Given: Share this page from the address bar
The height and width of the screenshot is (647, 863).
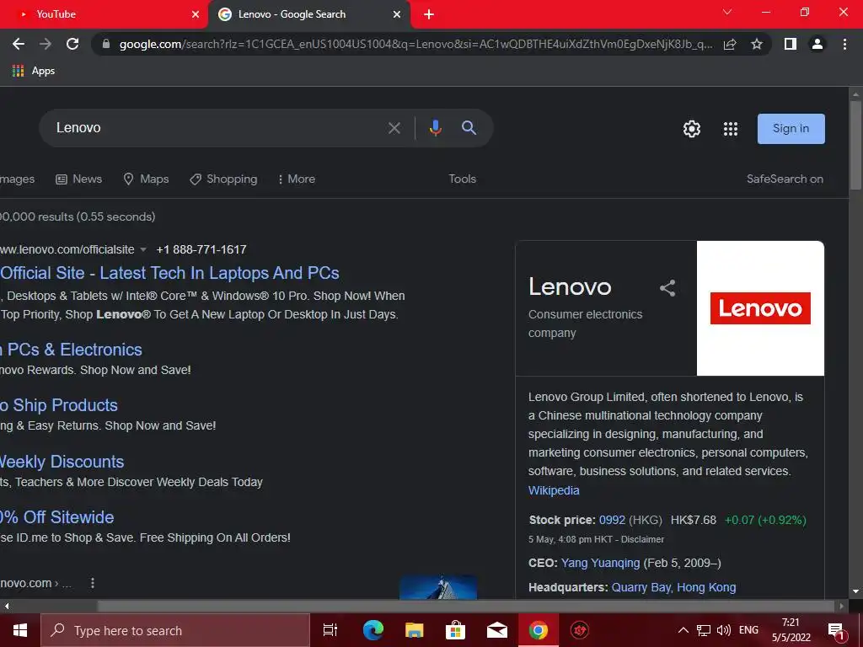Looking at the screenshot, I should (730, 44).
